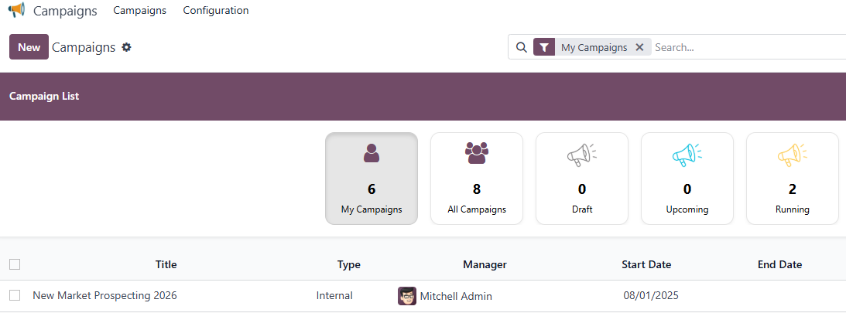Click the New button
This screenshot has width=846, height=313.
click(x=29, y=47)
